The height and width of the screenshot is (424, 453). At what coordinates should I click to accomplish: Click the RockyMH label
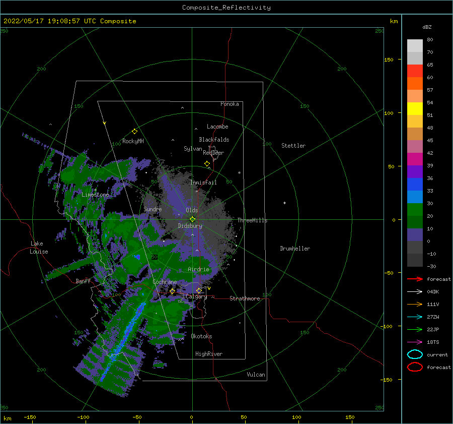[133, 141]
